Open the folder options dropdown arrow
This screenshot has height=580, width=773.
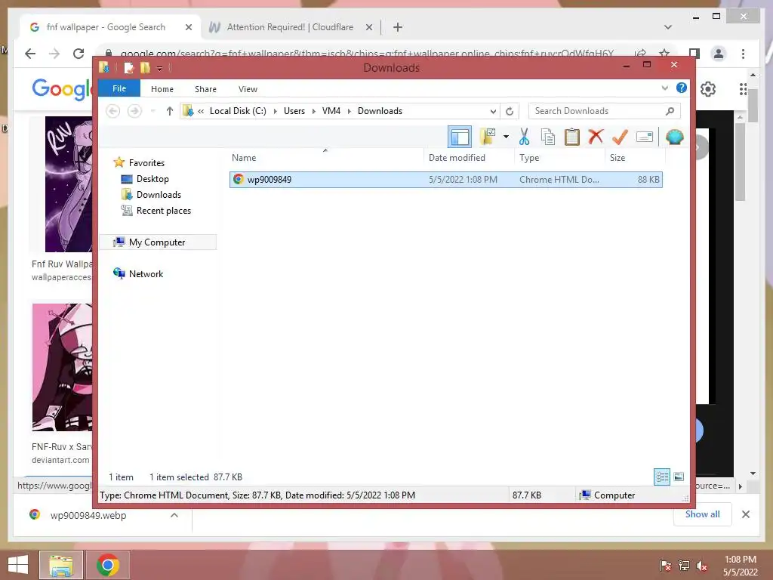click(x=506, y=137)
